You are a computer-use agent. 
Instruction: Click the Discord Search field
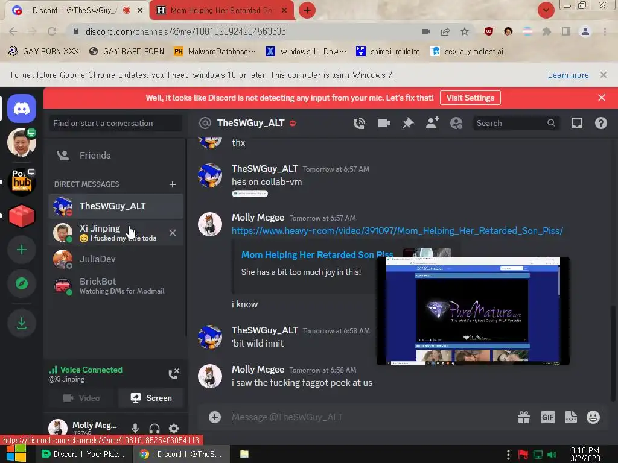515,123
